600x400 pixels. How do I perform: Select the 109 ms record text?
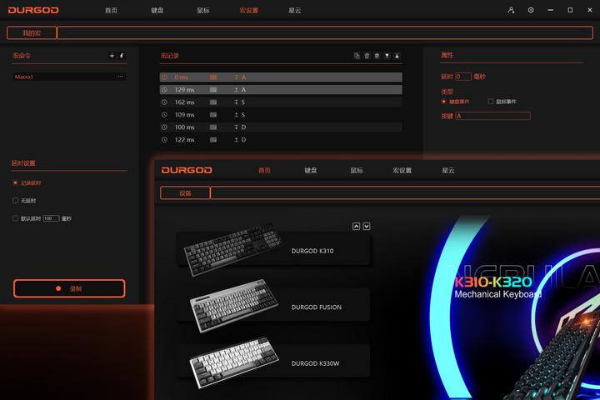(x=184, y=115)
